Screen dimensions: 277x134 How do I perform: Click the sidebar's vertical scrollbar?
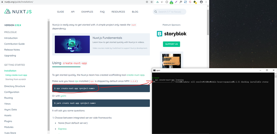coord(49,76)
